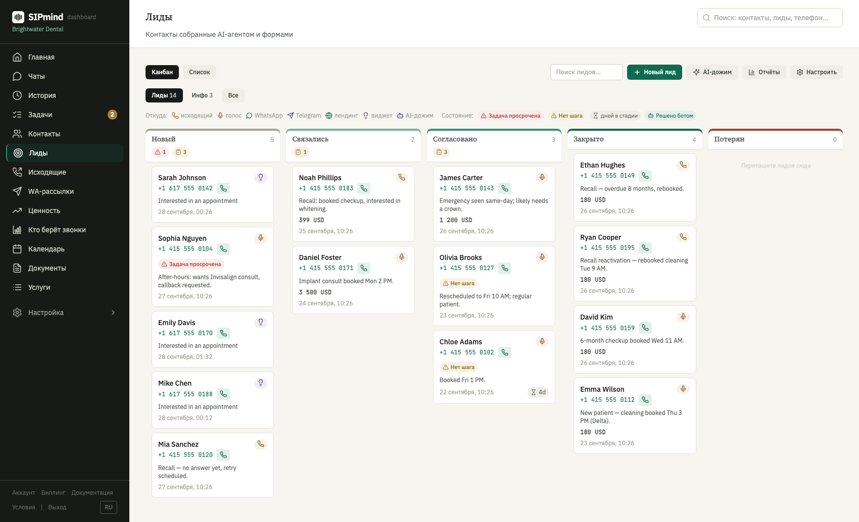Click the voice microphone icon on Sophia Nguyen card
Screen dimensions: 859x522
(261, 238)
